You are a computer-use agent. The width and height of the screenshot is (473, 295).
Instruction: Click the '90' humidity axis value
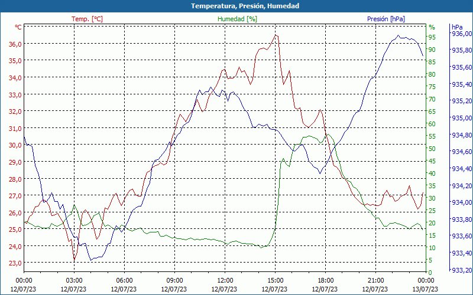point(432,50)
